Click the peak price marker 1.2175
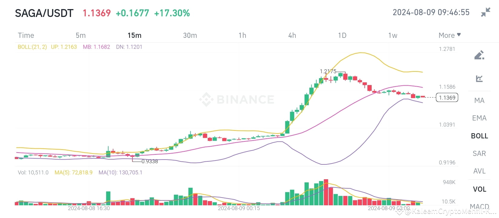 pos(328,71)
